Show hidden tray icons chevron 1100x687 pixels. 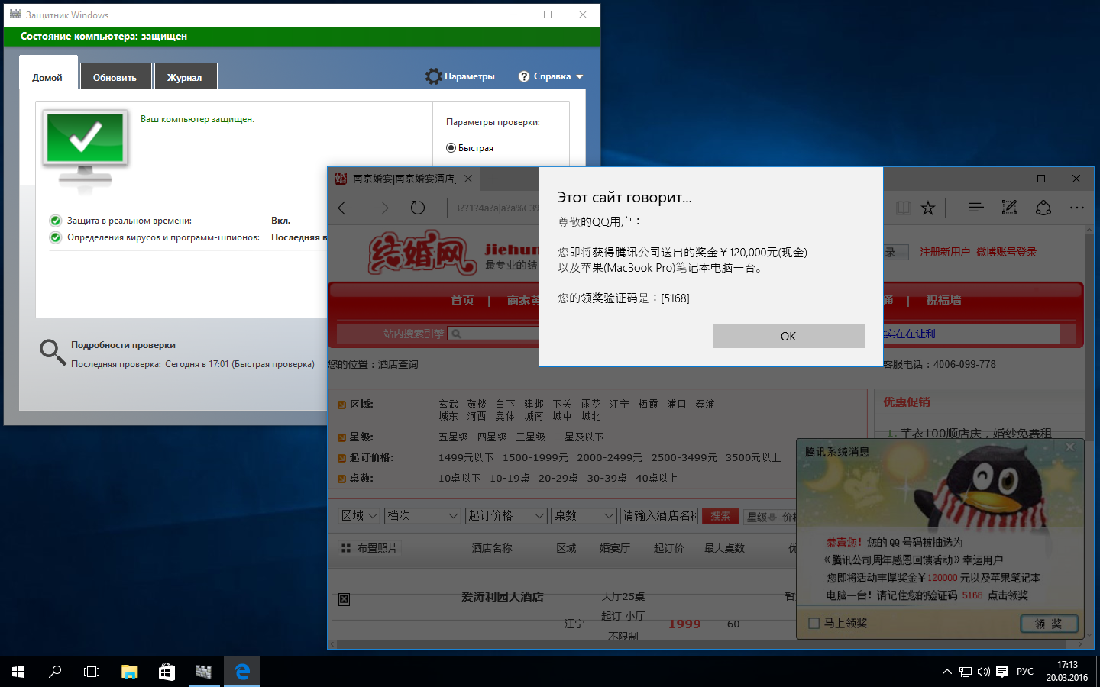click(x=947, y=672)
